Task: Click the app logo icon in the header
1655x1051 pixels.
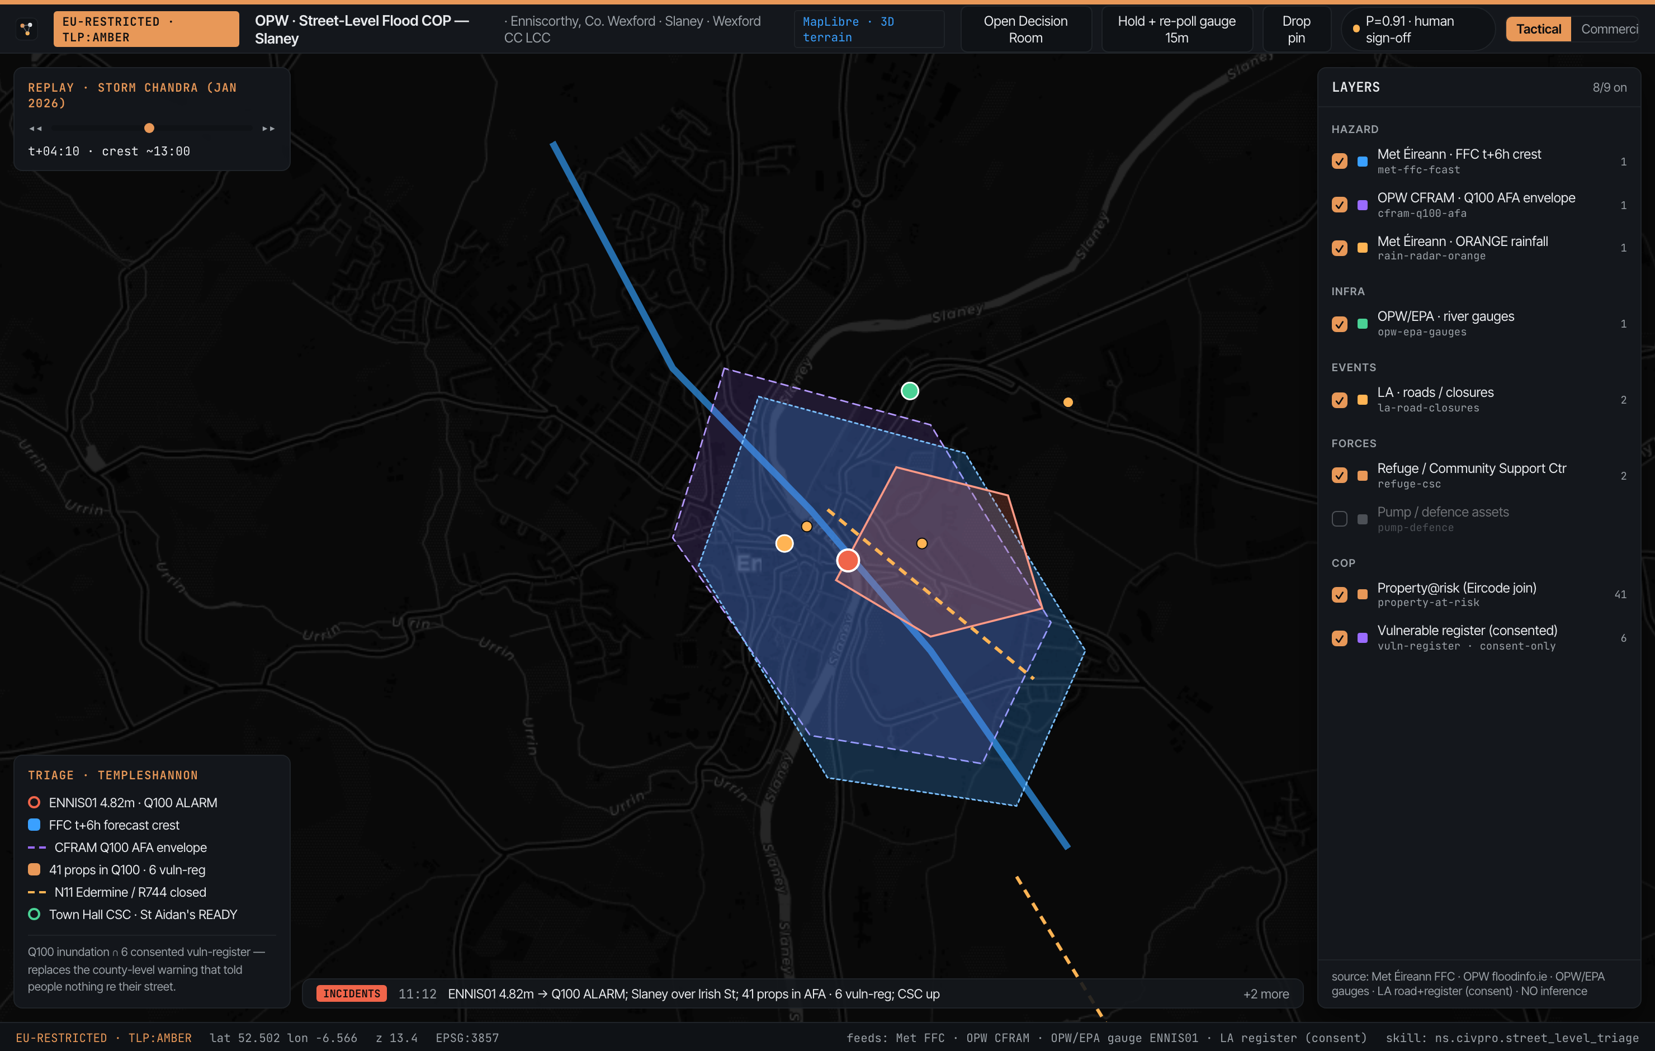Action: point(26,29)
